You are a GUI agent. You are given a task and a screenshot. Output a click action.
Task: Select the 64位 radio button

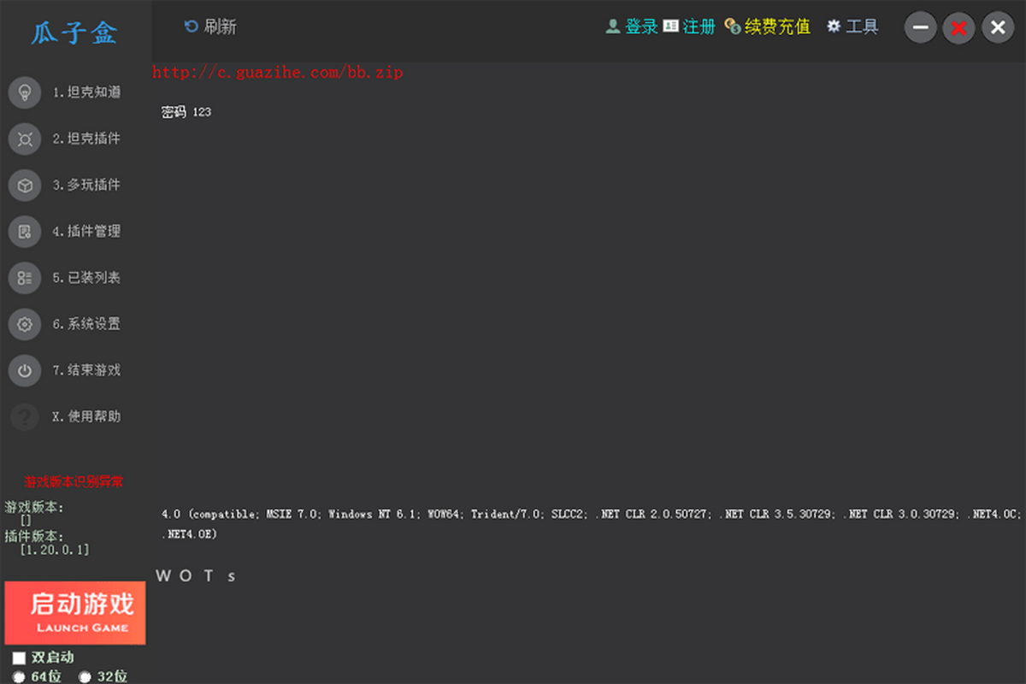coord(19,677)
